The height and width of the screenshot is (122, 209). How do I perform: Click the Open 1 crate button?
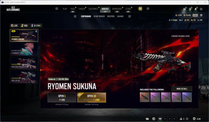(62, 98)
